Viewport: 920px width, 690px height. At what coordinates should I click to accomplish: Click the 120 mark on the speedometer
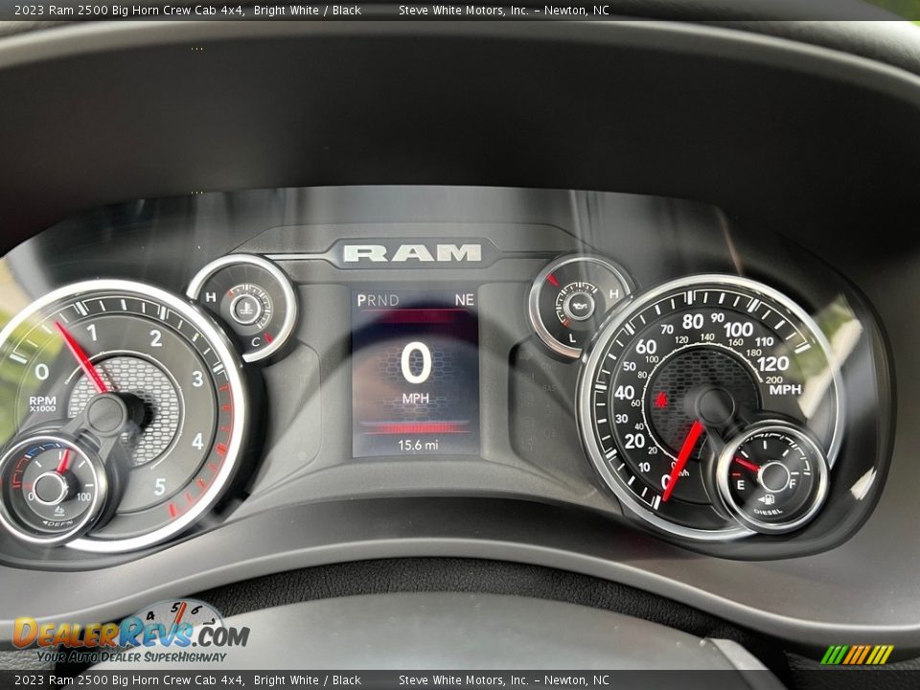[772, 364]
